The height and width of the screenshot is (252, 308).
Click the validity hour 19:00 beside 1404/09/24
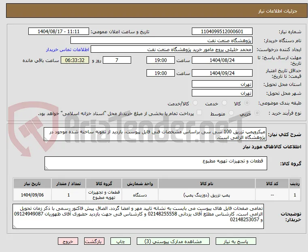(x=161, y=73)
